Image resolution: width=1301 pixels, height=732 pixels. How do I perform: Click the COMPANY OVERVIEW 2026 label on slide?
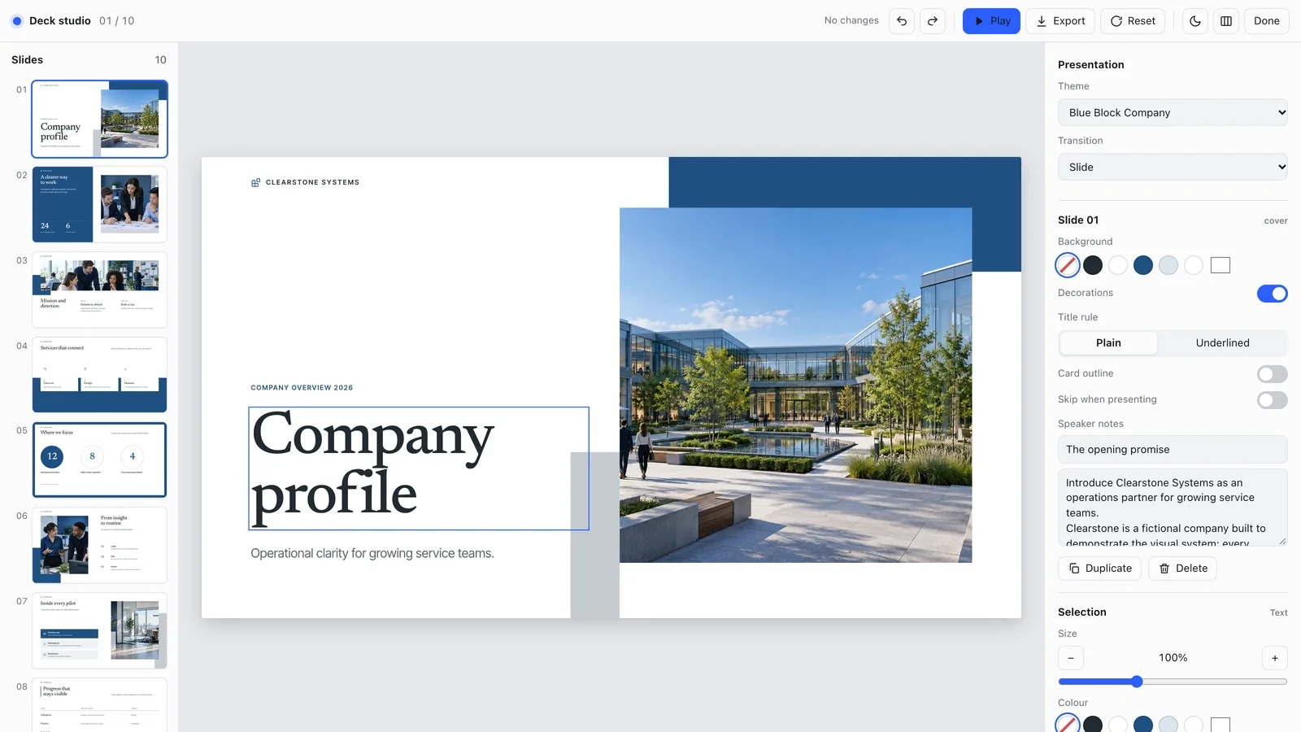302,388
